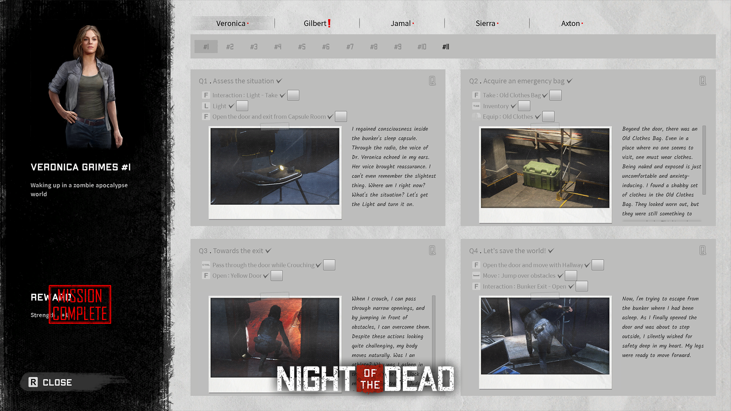Jump to mission page #8
This screenshot has width=731, height=411.
point(374,46)
